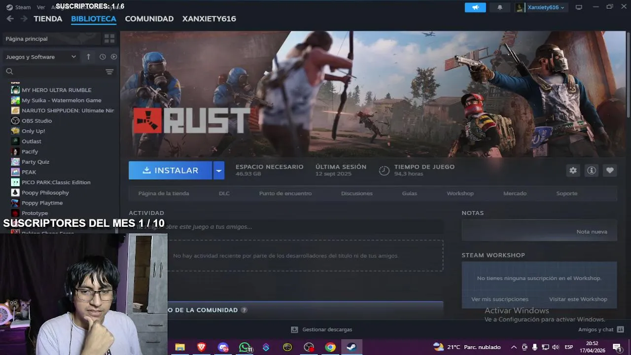Go back with the left arrow

(x=10, y=19)
